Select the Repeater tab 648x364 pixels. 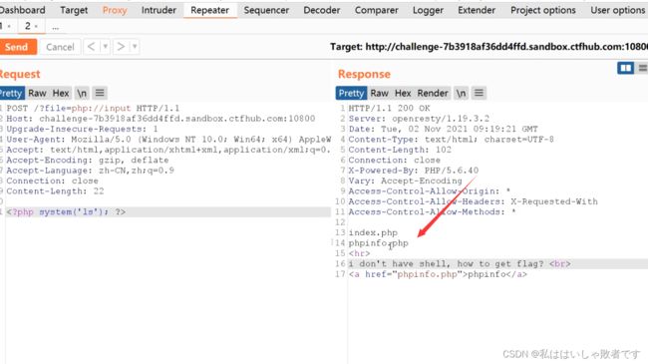pyautogui.click(x=210, y=10)
